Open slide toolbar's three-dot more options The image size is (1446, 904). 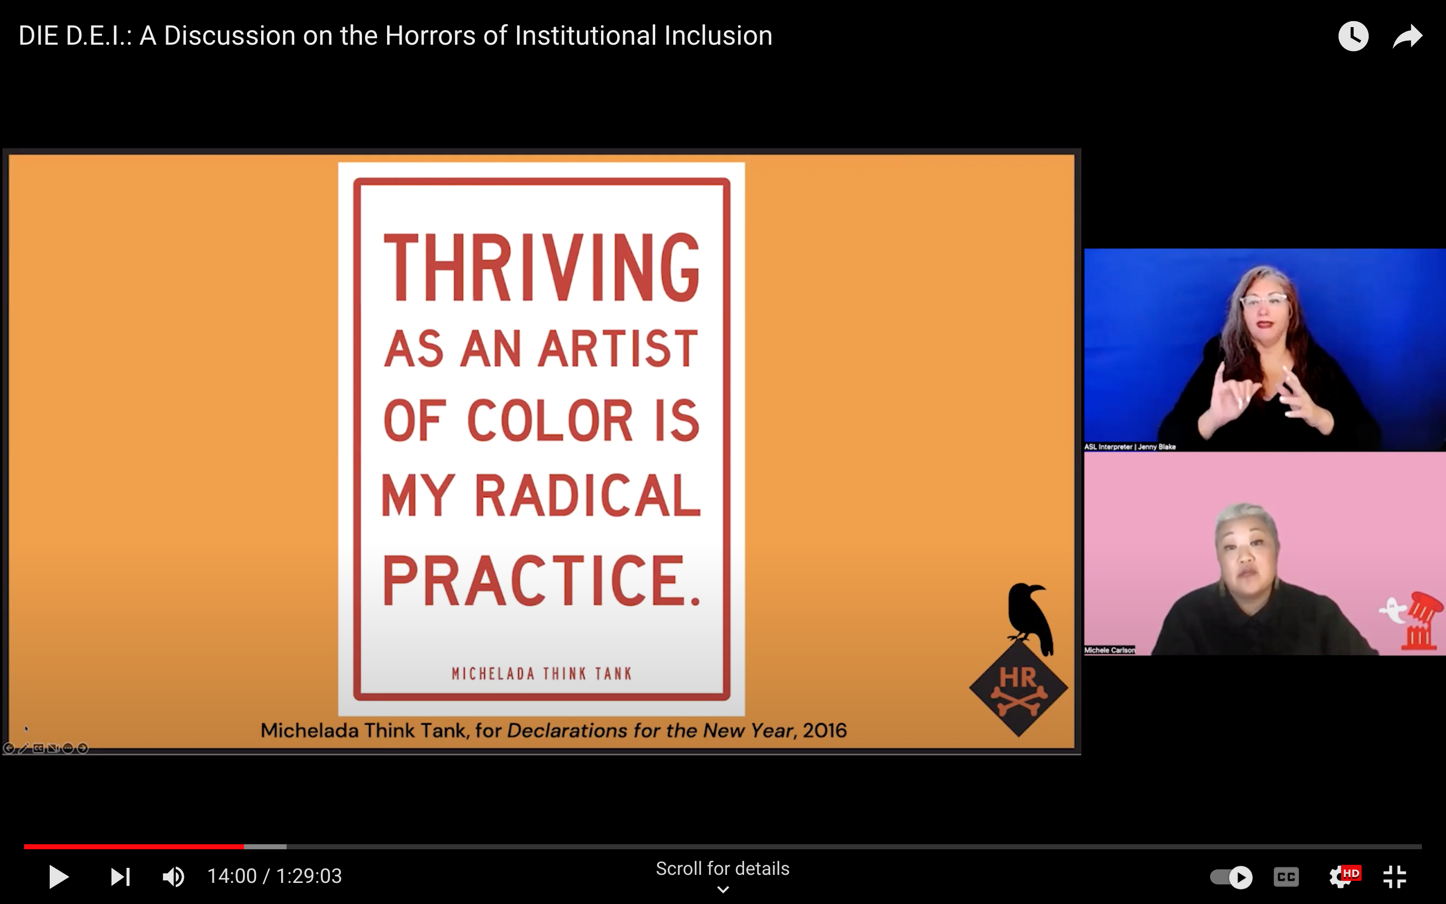click(68, 748)
